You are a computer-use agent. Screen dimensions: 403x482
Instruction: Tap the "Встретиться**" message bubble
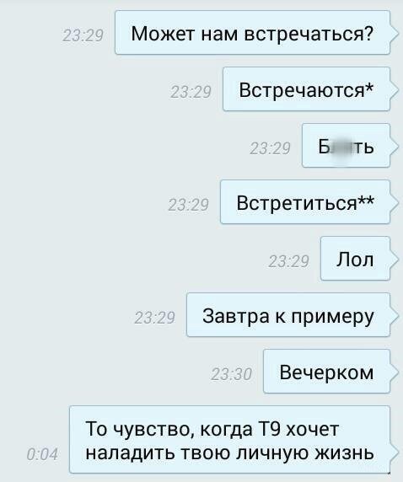point(305,202)
